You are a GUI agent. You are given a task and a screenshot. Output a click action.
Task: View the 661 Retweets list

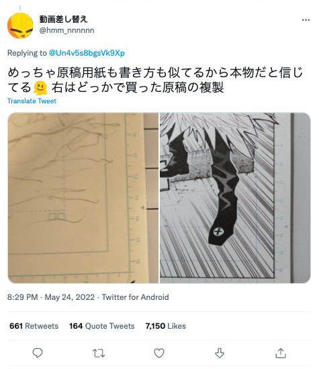(x=34, y=326)
